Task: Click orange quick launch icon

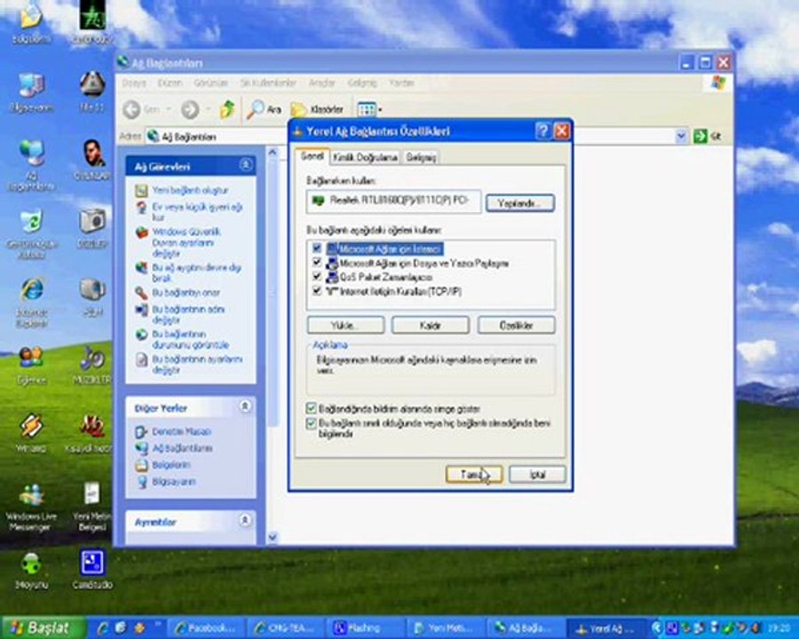Action: [139, 627]
